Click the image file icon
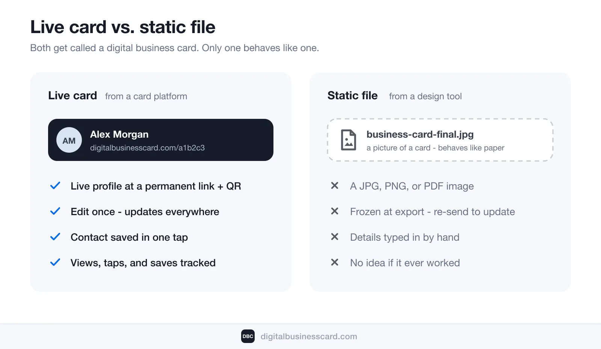The height and width of the screenshot is (349, 601). (x=348, y=140)
